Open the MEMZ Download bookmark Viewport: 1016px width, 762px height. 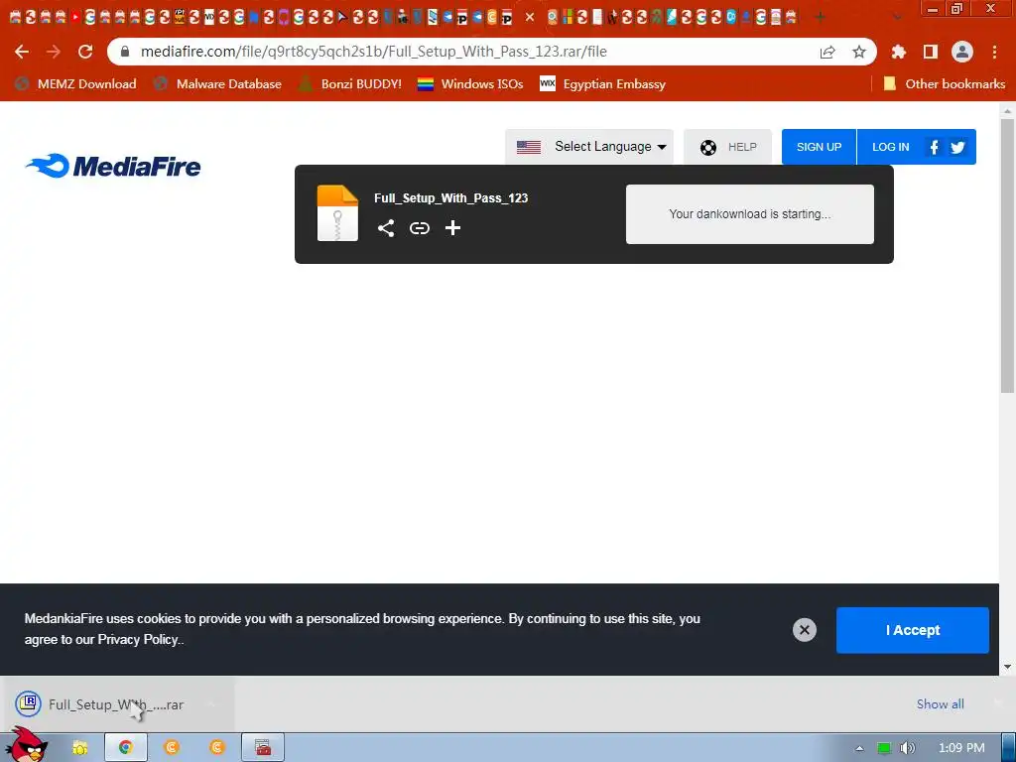pyautogui.click(x=75, y=84)
